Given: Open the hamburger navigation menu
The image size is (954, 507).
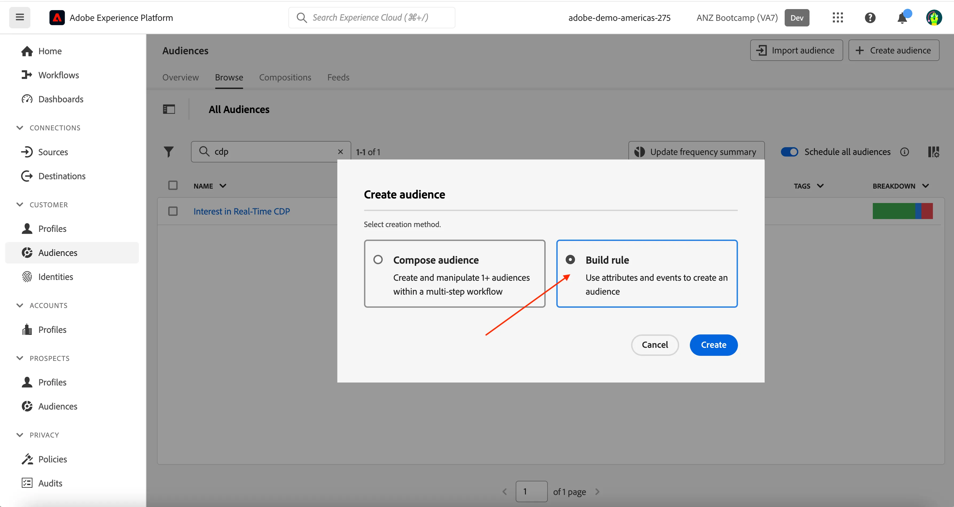Looking at the screenshot, I should [x=19, y=17].
